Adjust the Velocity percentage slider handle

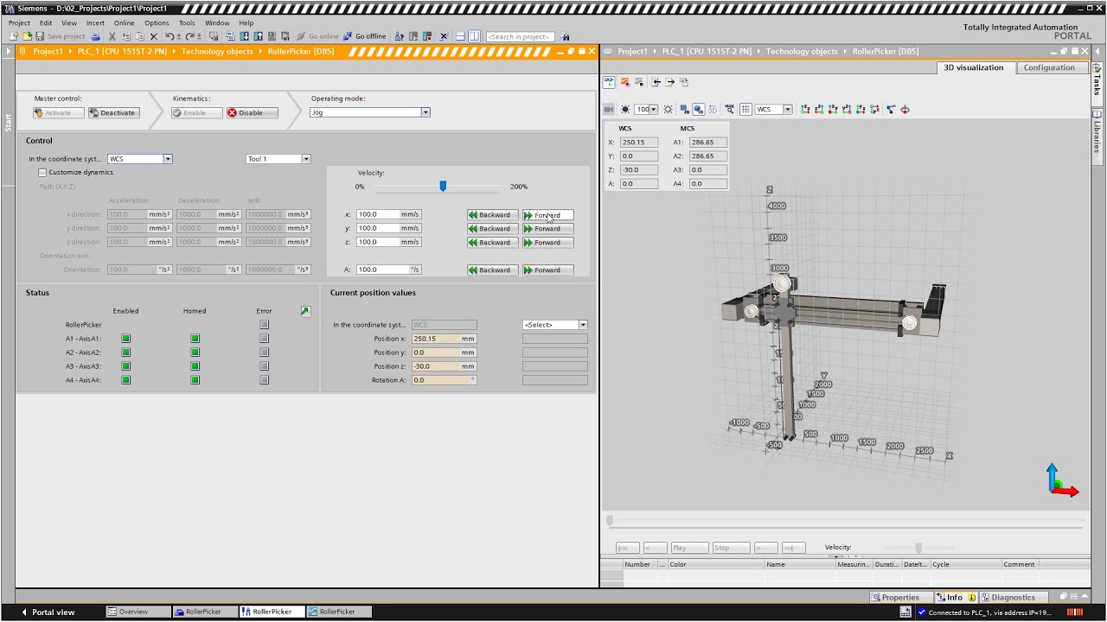(x=443, y=186)
